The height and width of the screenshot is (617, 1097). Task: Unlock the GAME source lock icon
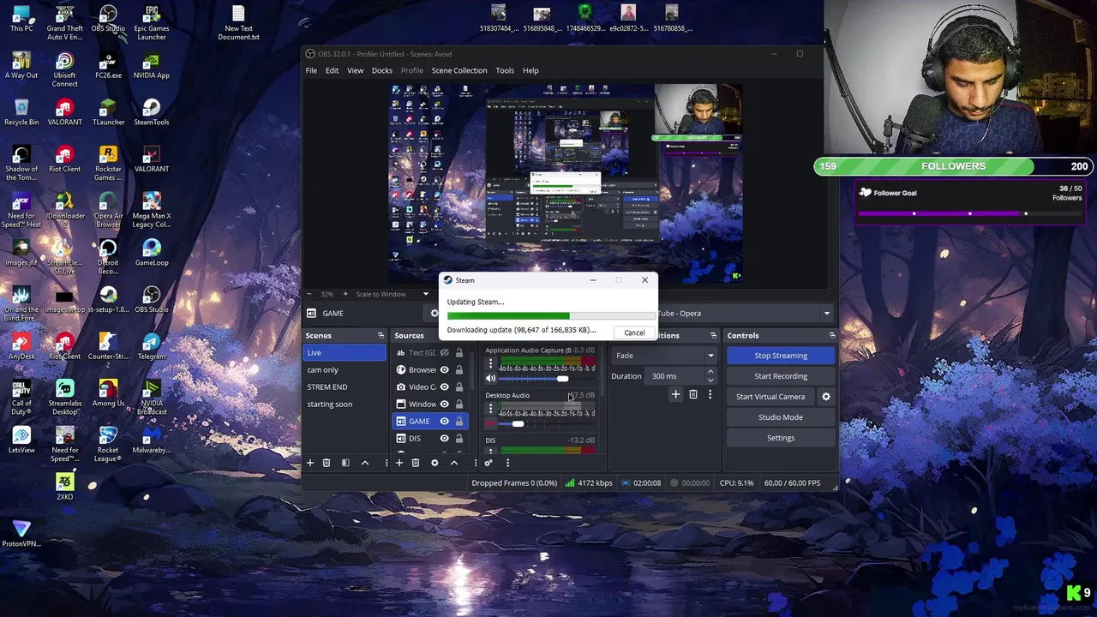[459, 422]
